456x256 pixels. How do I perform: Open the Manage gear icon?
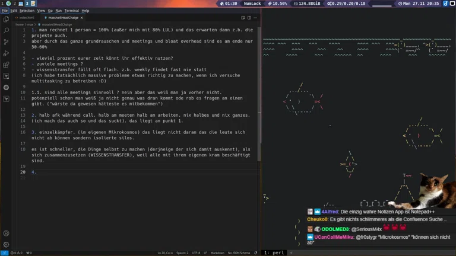coord(6,244)
